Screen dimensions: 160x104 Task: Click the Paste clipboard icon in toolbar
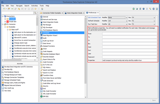click(x=32, y=9)
